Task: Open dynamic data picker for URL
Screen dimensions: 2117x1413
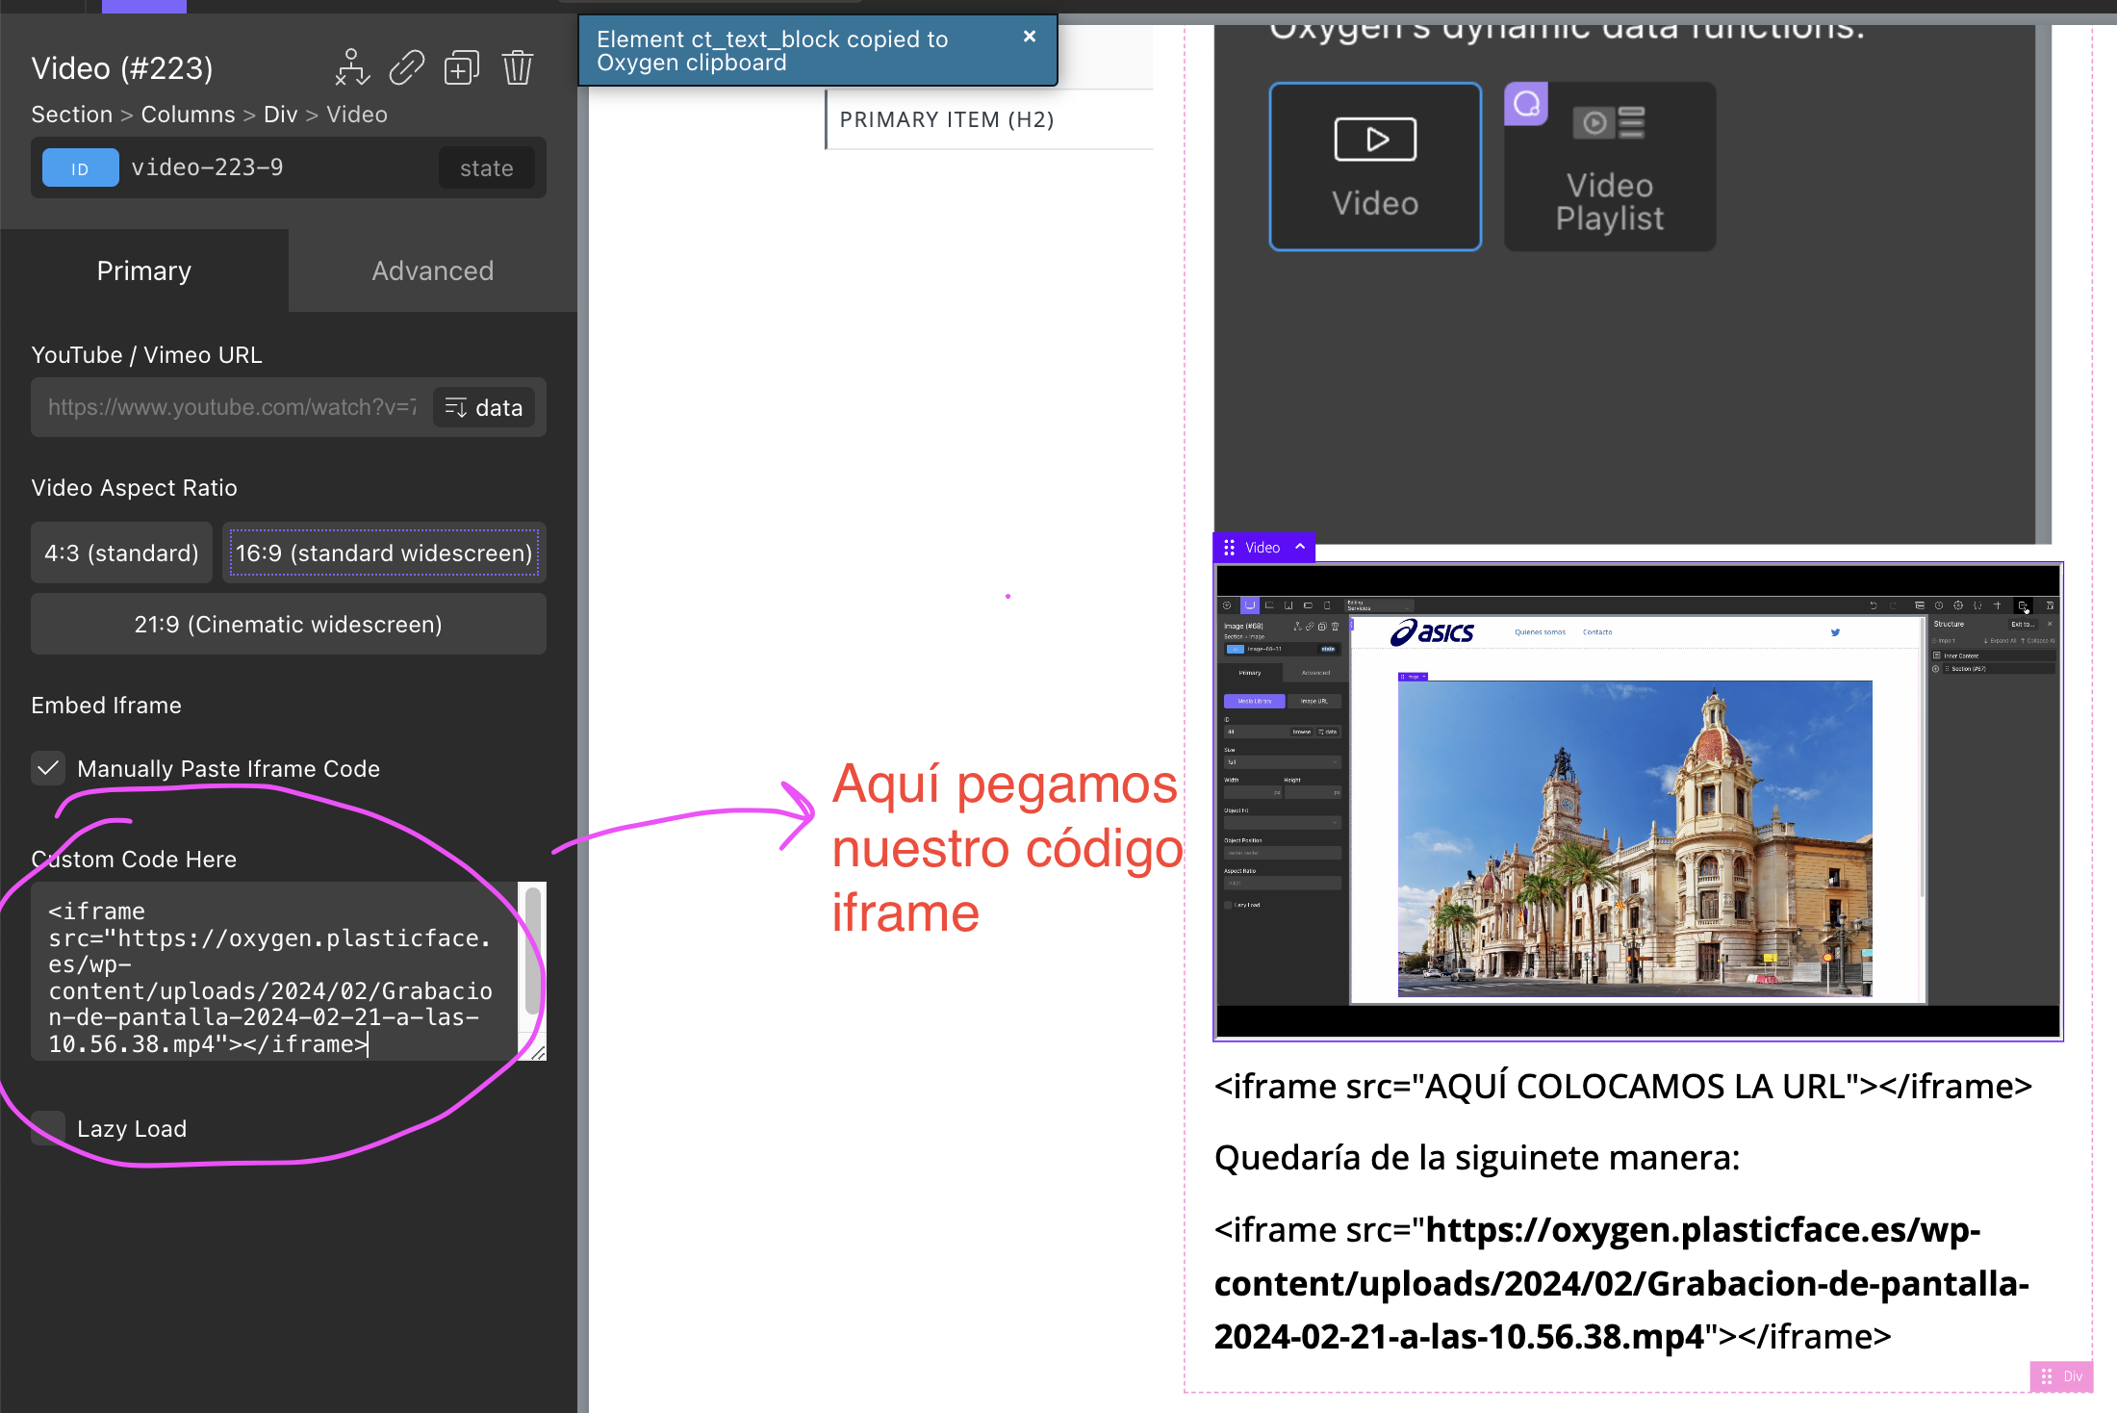Action: (x=484, y=407)
